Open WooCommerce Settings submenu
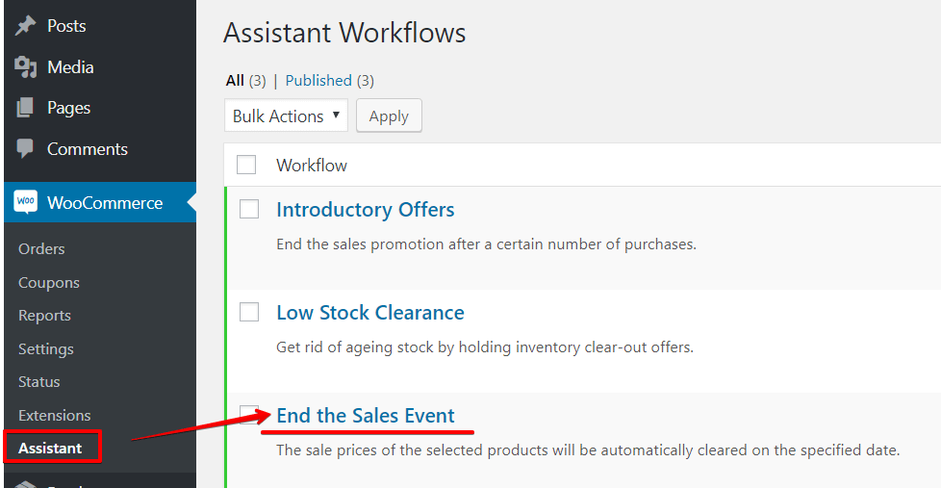This screenshot has height=488, width=941. point(45,348)
